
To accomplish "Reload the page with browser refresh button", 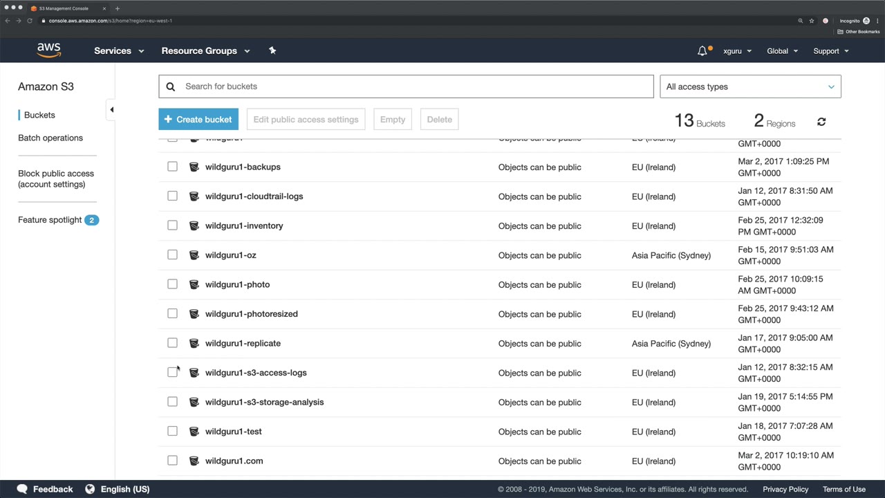I will (30, 21).
